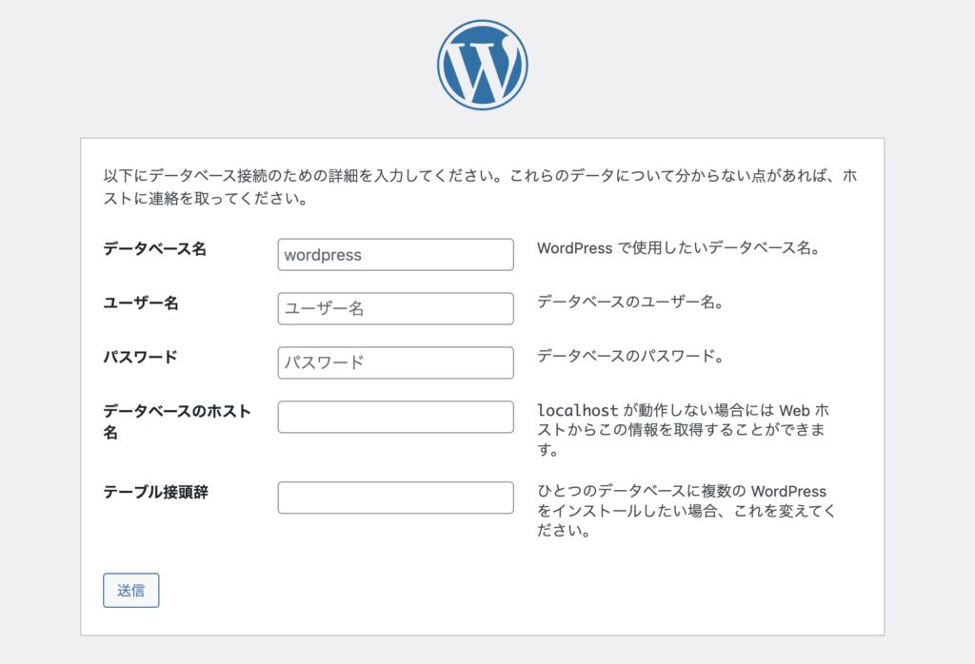Click the パスワード bold label
This screenshot has height=664, width=975.
click(141, 357)
